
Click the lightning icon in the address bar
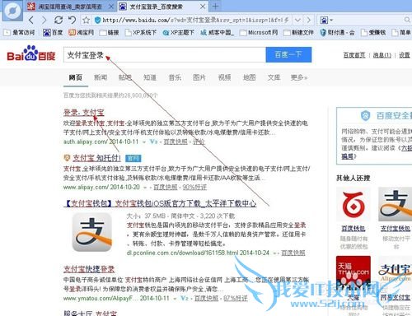[286, 20]
